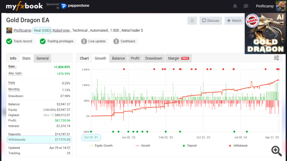
Task: Click the Trading privileges verified checkmark
Action: pyautogui.click(x=42, y=41)
